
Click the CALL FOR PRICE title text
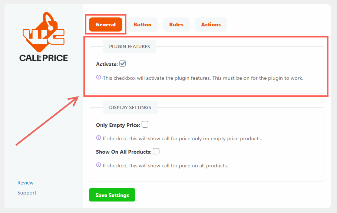(x=44, y=58)
